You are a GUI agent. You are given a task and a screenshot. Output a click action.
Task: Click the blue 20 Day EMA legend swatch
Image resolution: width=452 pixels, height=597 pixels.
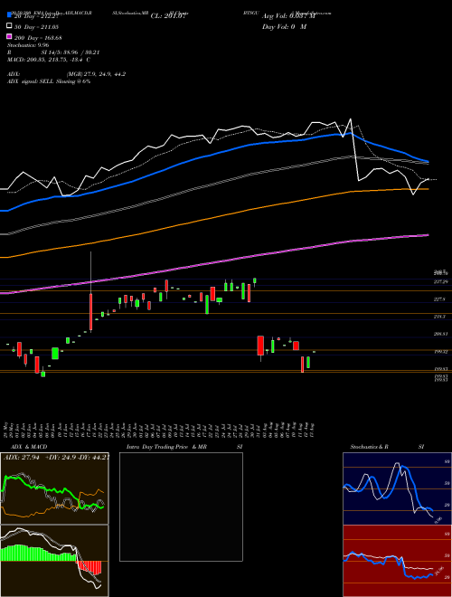coord(10,15)
